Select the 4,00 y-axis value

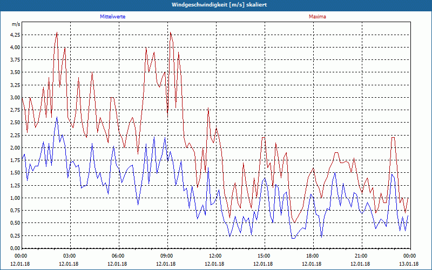pos(15,48)
